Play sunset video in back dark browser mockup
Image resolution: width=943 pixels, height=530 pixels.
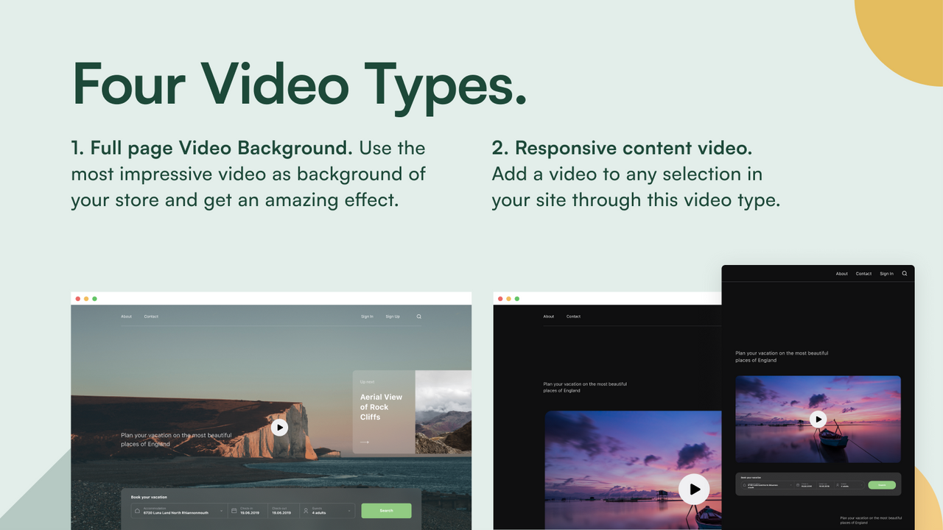[694, 489]
